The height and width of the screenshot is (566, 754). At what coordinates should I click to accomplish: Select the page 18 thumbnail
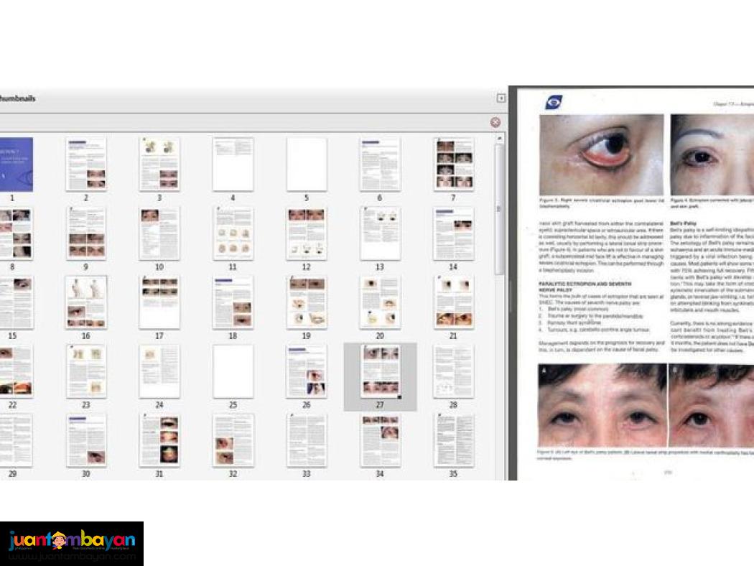(233, 302)
